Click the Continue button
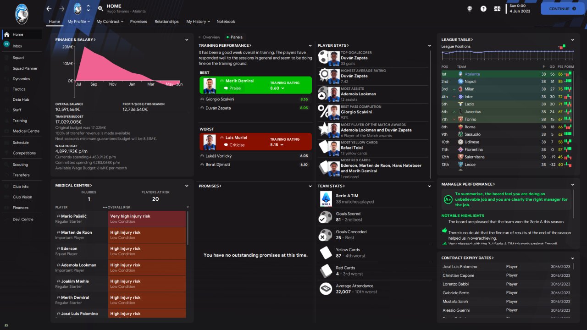Image resolution: width=587 pixels, height=330 pixels. [x=563, y=9]
